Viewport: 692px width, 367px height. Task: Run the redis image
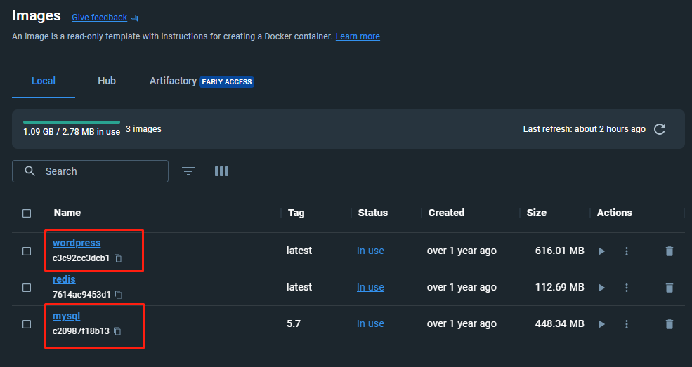[601, 288]
